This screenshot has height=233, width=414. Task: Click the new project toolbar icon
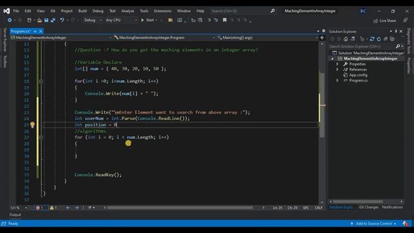pos(29,20)
